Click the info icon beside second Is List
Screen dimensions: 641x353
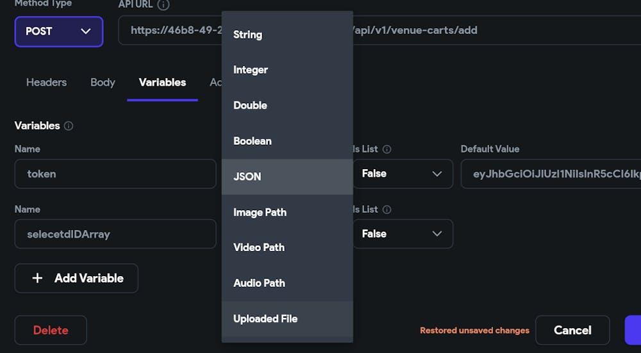click(387, 209)
